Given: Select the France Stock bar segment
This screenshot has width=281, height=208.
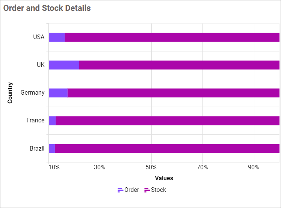Looking at the screenshot, I should [168, 121].
